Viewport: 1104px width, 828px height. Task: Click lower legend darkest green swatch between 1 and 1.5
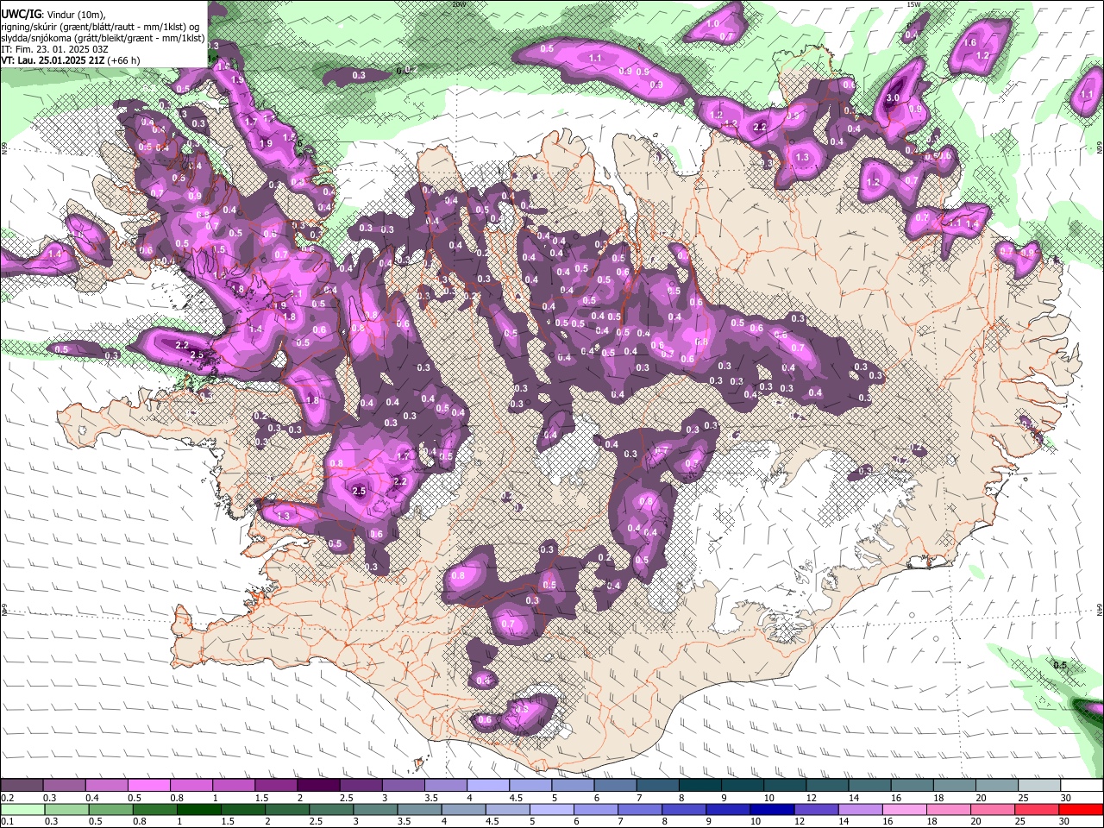(198, 810)
